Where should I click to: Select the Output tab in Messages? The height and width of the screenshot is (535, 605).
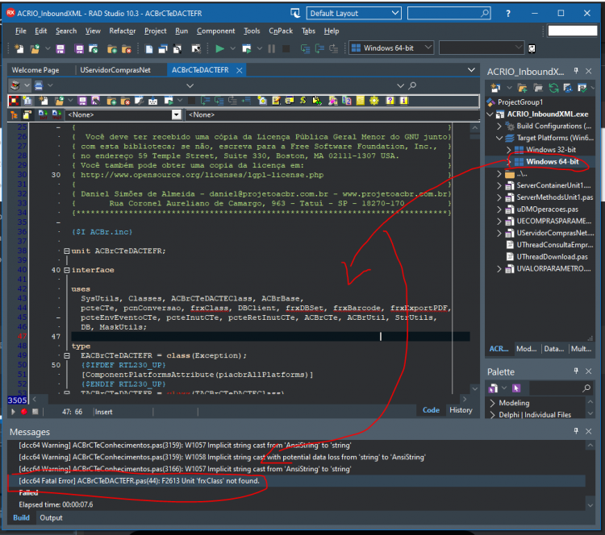pyautogui.click(x=51, y=517)
